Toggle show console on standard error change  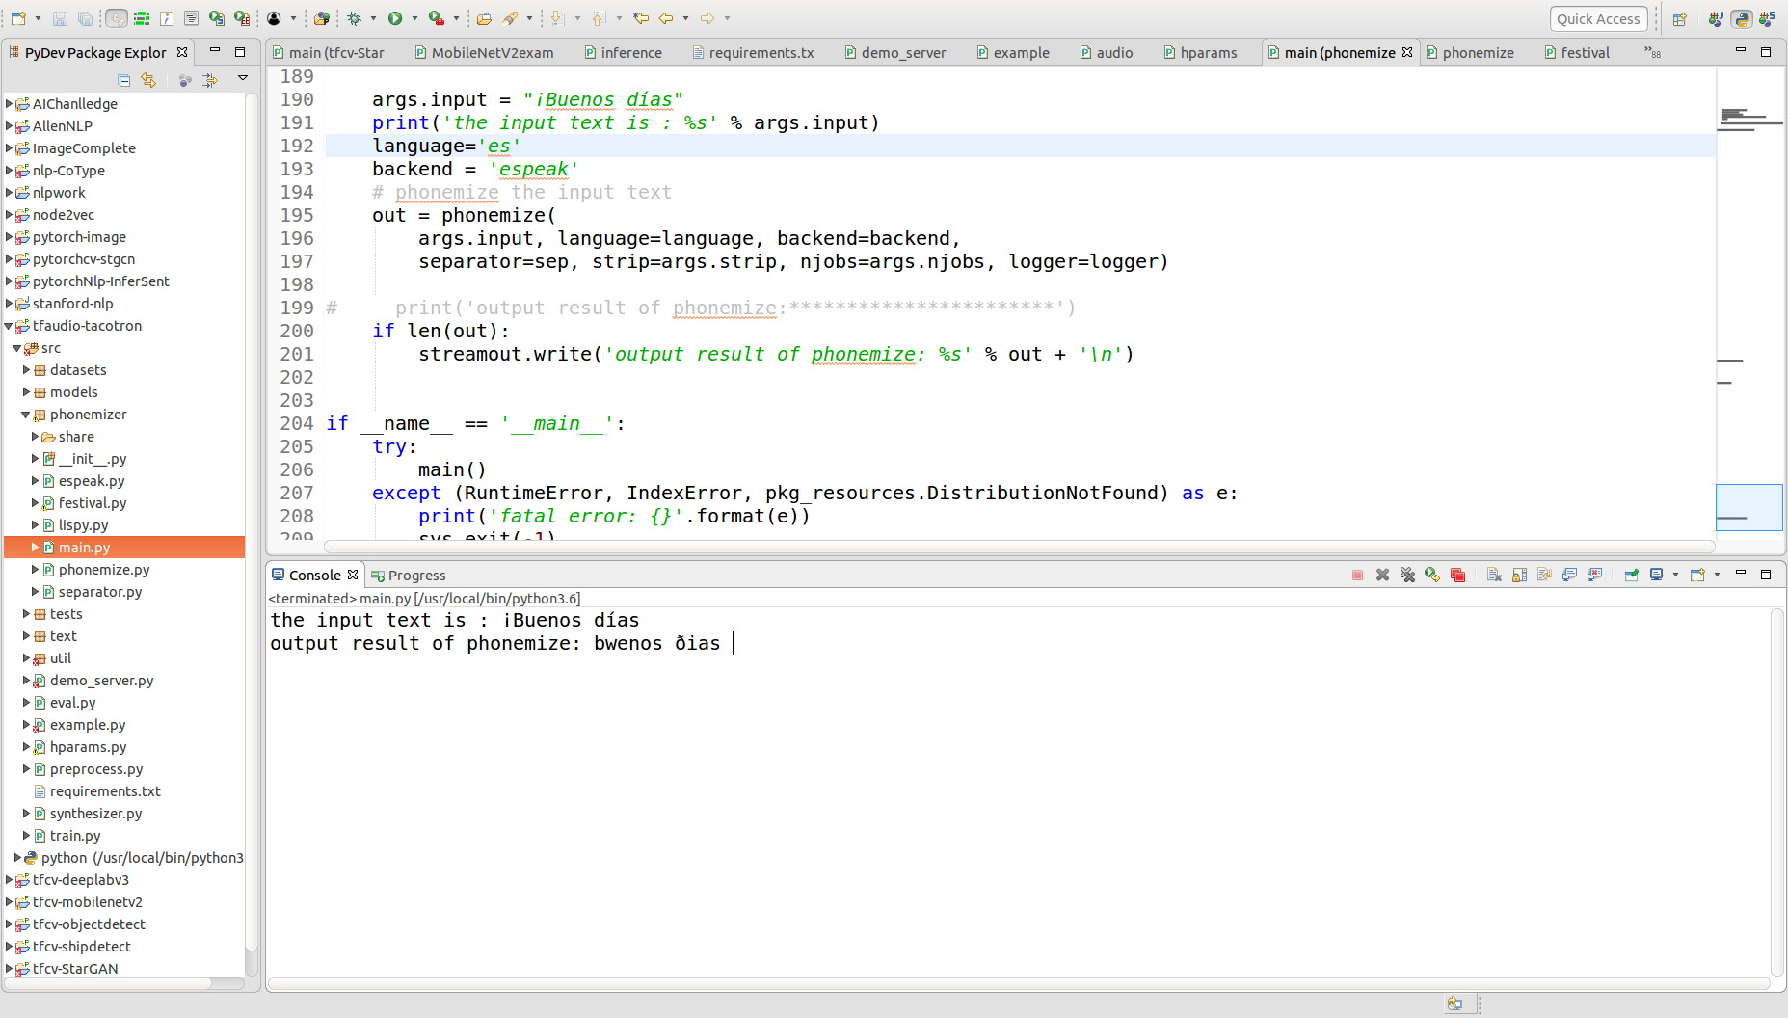point(1594,576)
